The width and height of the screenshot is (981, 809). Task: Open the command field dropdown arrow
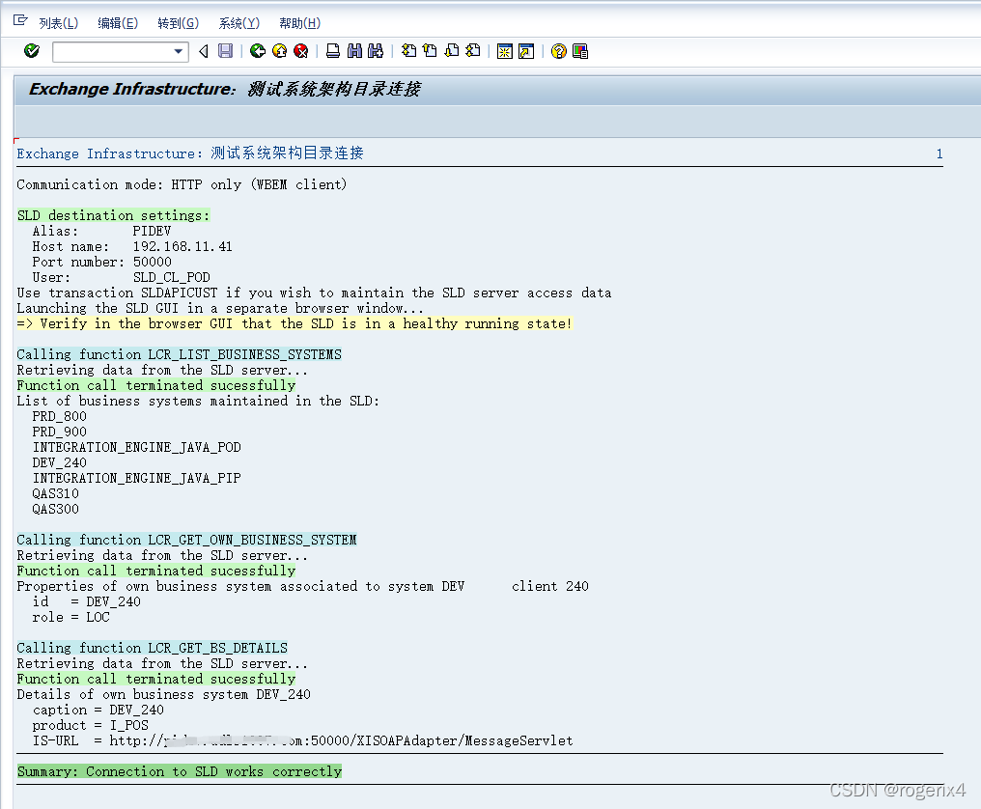(x=179, y=51)
